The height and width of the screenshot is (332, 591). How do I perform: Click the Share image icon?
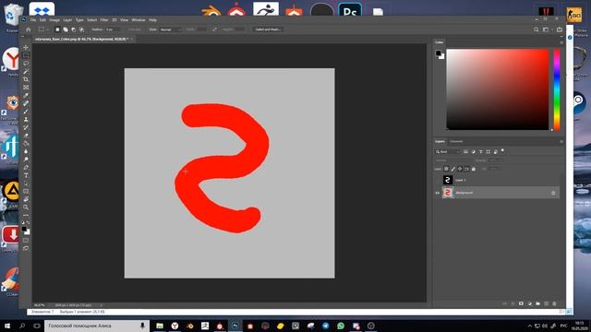click(x=560, y=30)
